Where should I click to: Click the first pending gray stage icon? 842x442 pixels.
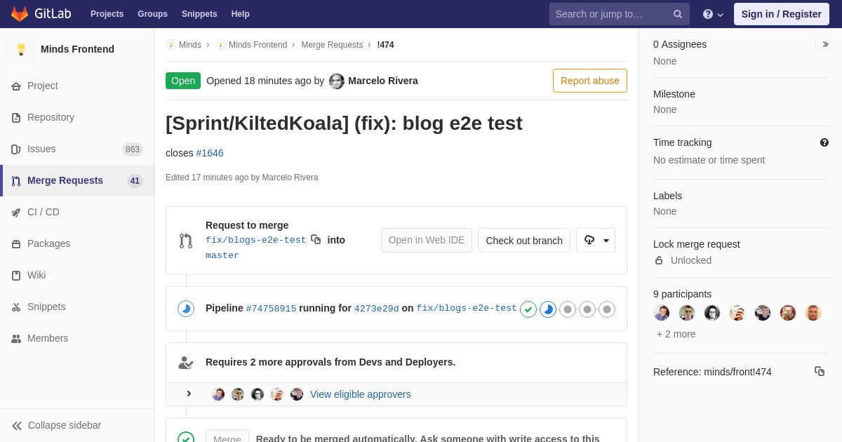(568, 309)
